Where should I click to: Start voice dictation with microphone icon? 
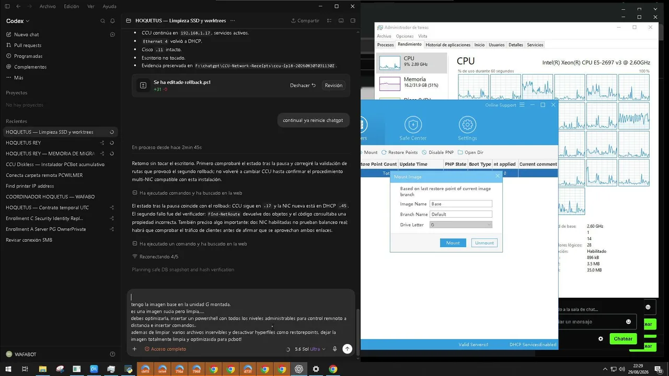334,349
